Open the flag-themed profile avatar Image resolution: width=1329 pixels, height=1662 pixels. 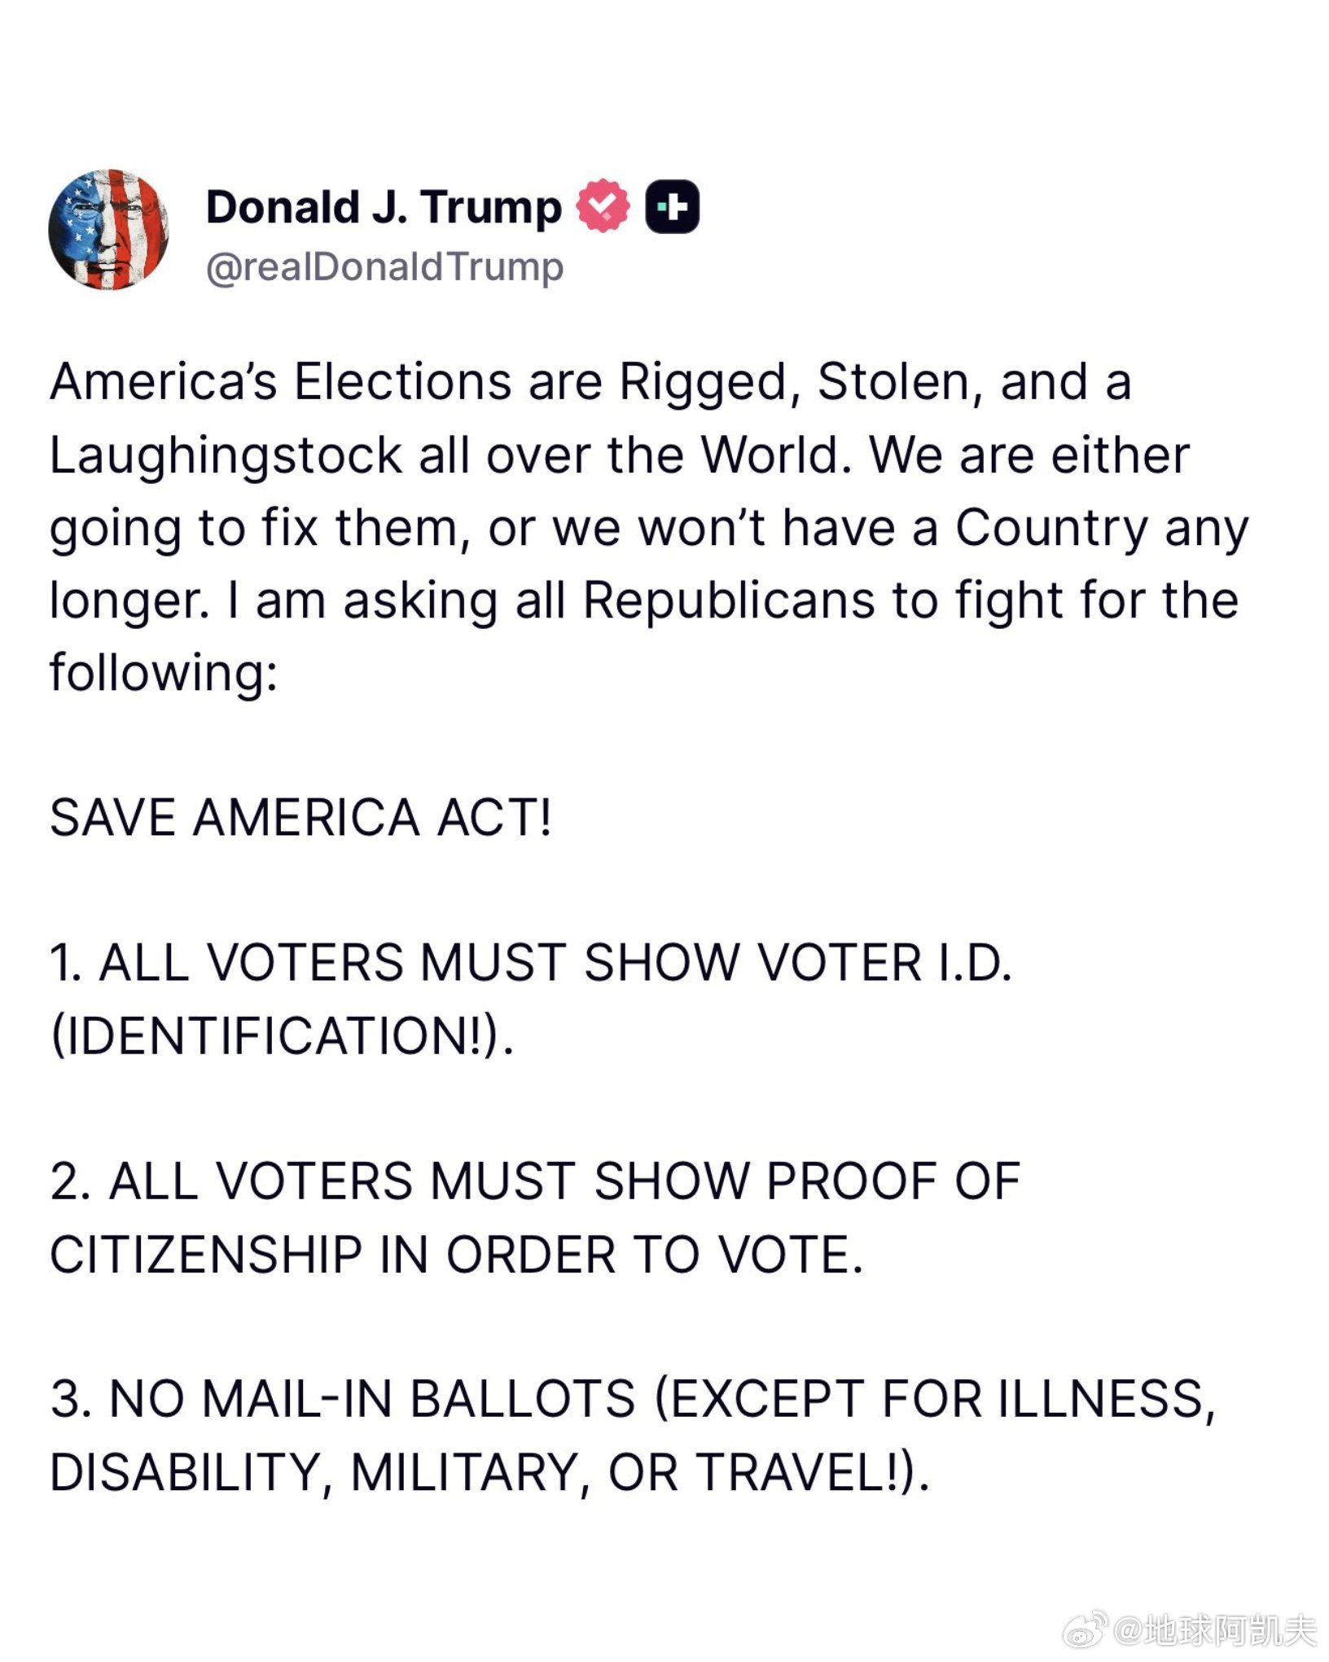pos(109,230)
